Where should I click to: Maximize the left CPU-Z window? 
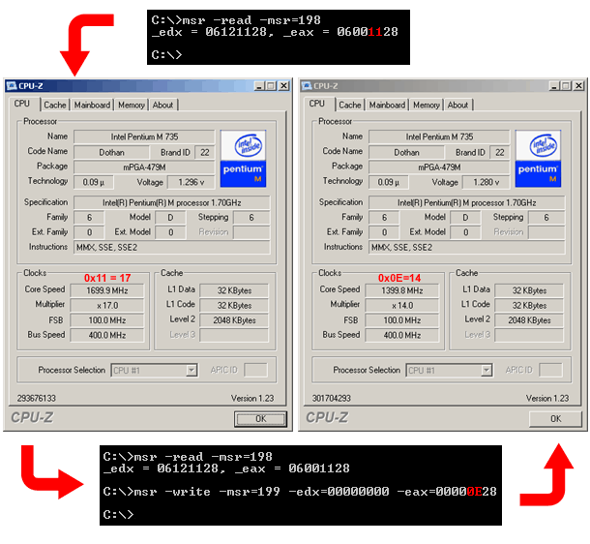tap(271, 86)
